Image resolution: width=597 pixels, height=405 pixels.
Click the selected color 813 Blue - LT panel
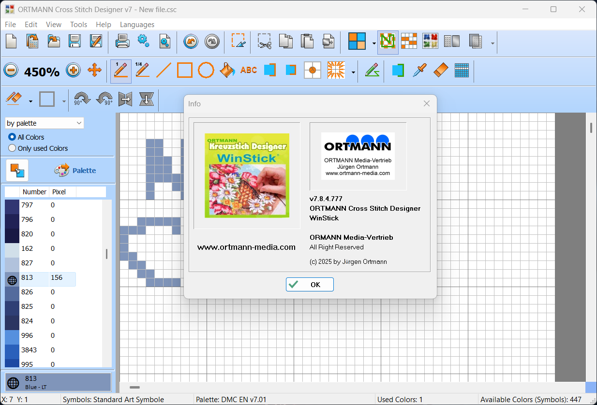(x=58, y=382)
